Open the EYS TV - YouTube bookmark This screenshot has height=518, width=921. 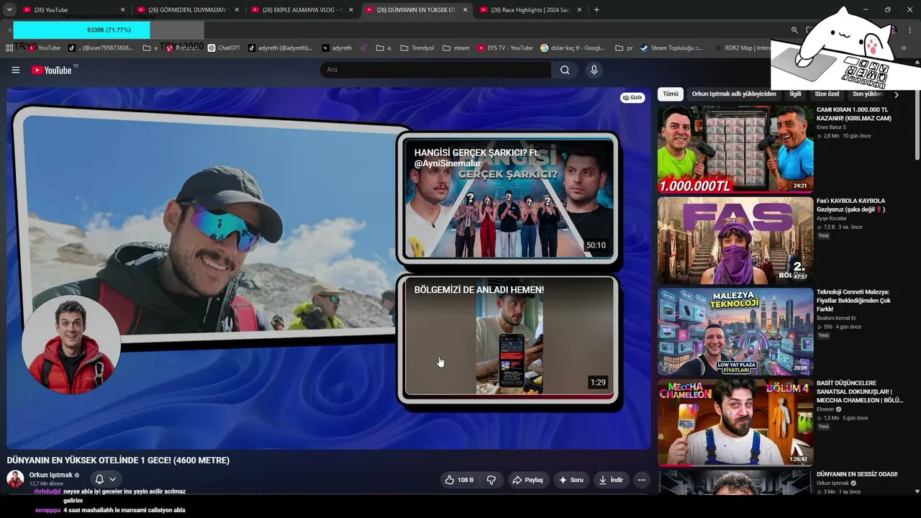(x=504, y=48)
